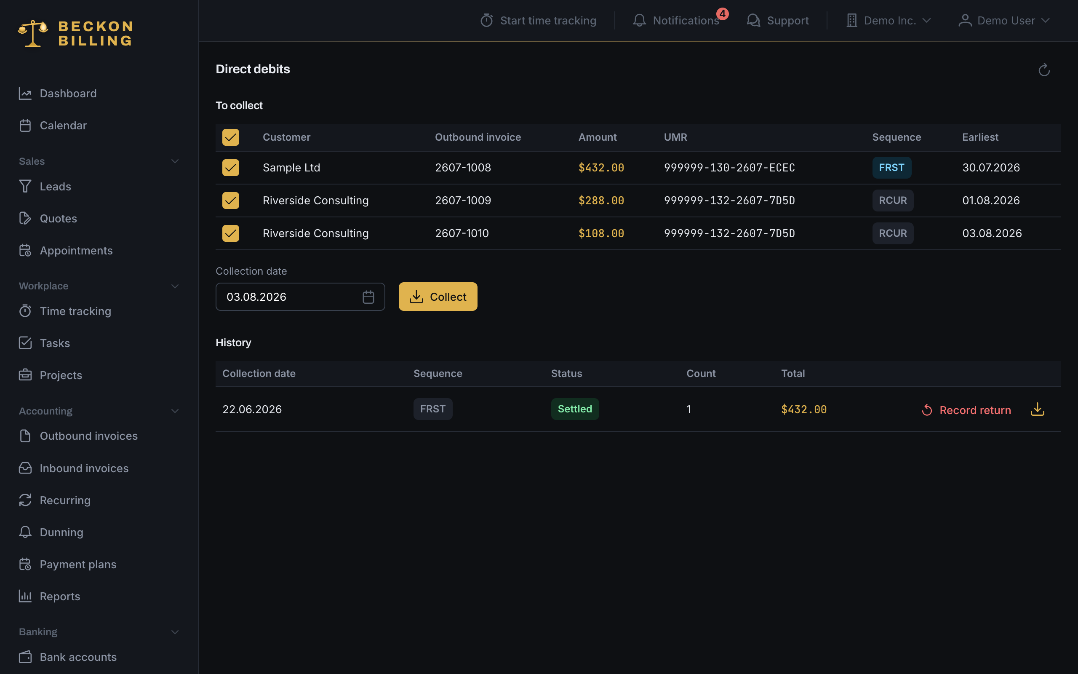Viewport: 1078px width, 674px height.
Task: Open Notifications panel
Action: (x=676, y=21)
